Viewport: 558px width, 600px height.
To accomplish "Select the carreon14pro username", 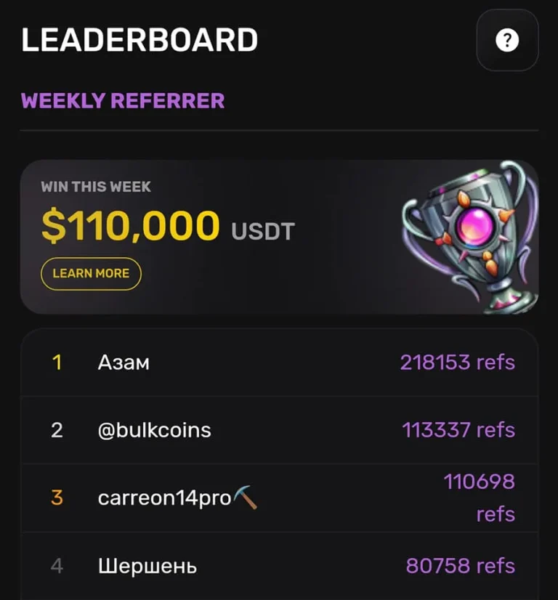I will pos(164,498).
